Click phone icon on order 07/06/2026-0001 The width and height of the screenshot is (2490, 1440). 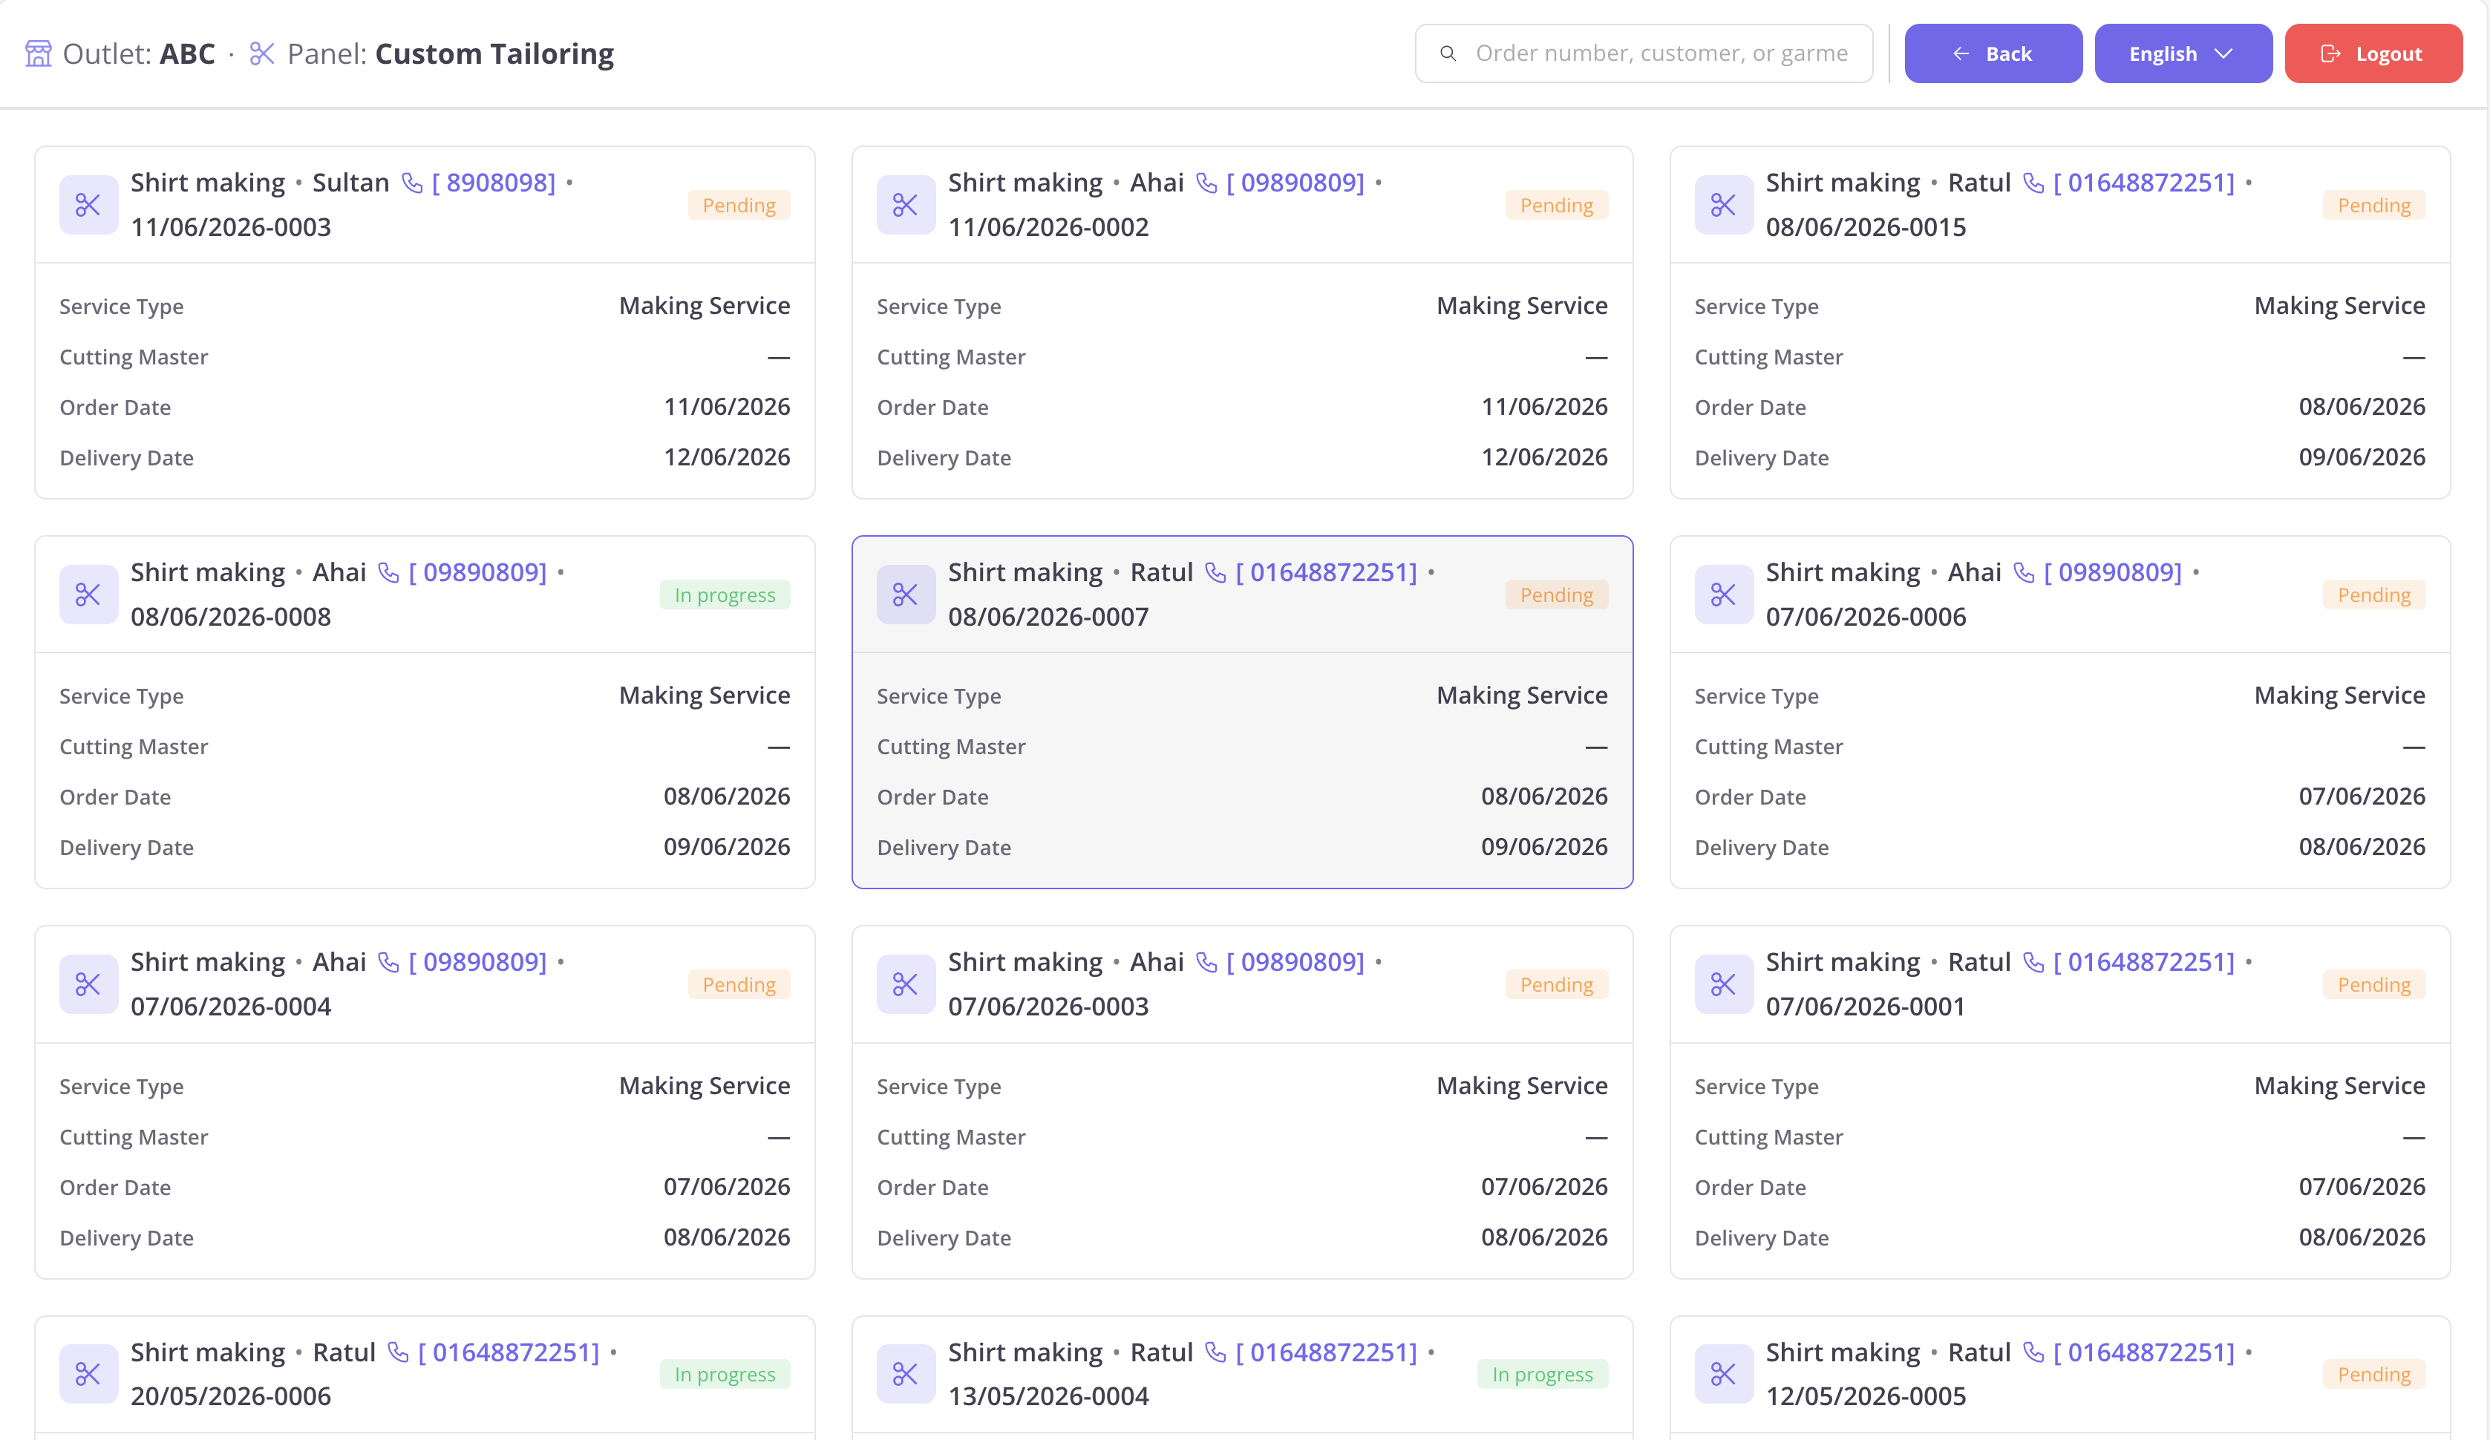tap(2033, 962)
